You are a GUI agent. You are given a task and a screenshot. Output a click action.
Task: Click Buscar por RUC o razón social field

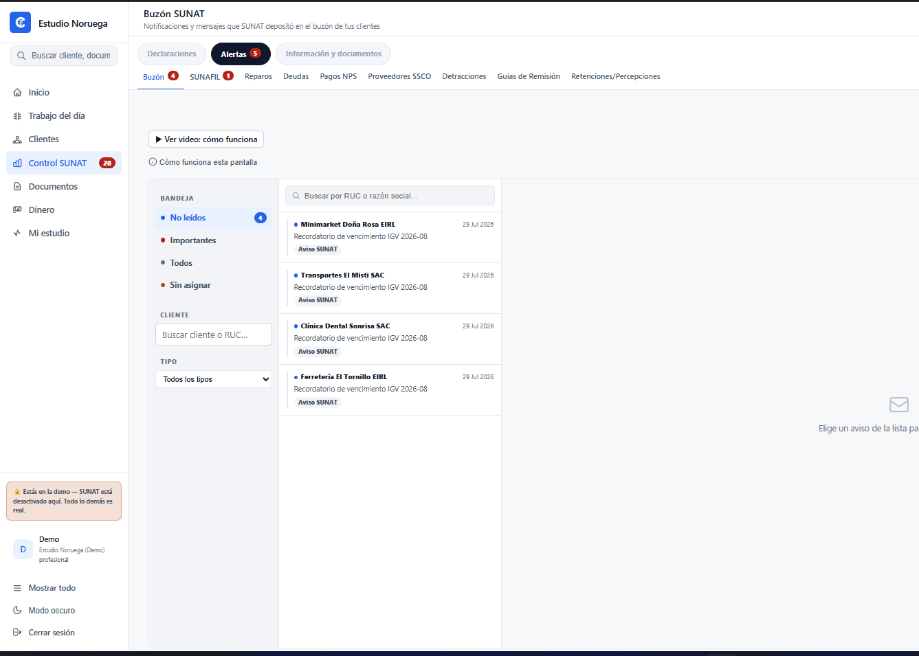point(390,196)
